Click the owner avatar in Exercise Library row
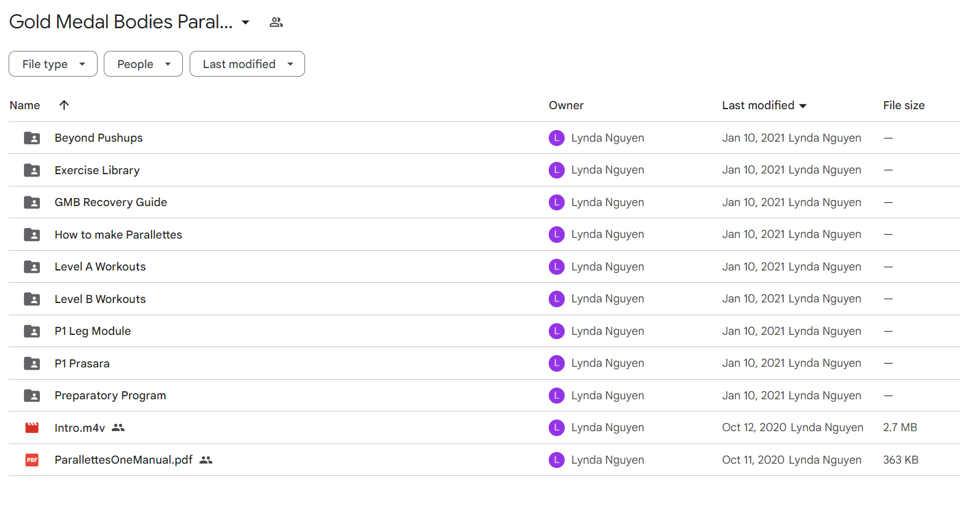960x506 pixels. coord(557,170)
